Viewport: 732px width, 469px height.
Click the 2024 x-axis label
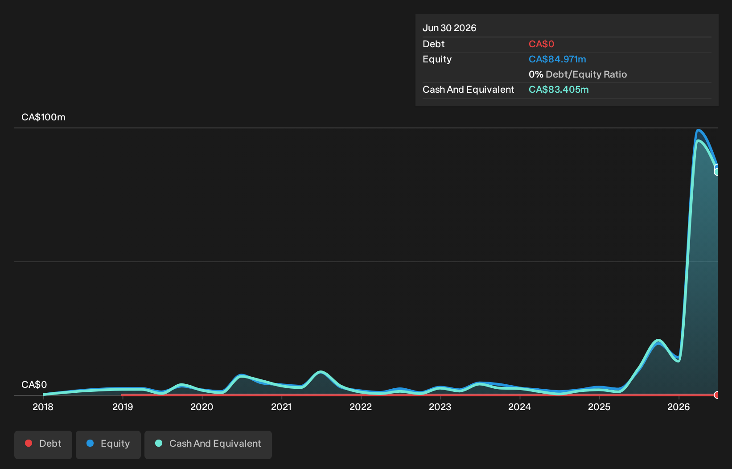(520, 407)
